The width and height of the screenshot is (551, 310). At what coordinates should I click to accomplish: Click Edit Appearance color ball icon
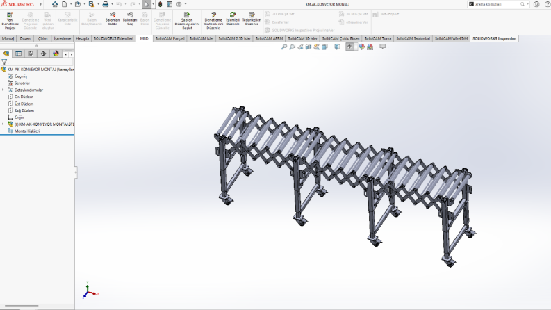361,47
